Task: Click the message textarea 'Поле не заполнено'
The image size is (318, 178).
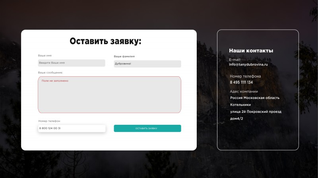Action: coord(110,95)
